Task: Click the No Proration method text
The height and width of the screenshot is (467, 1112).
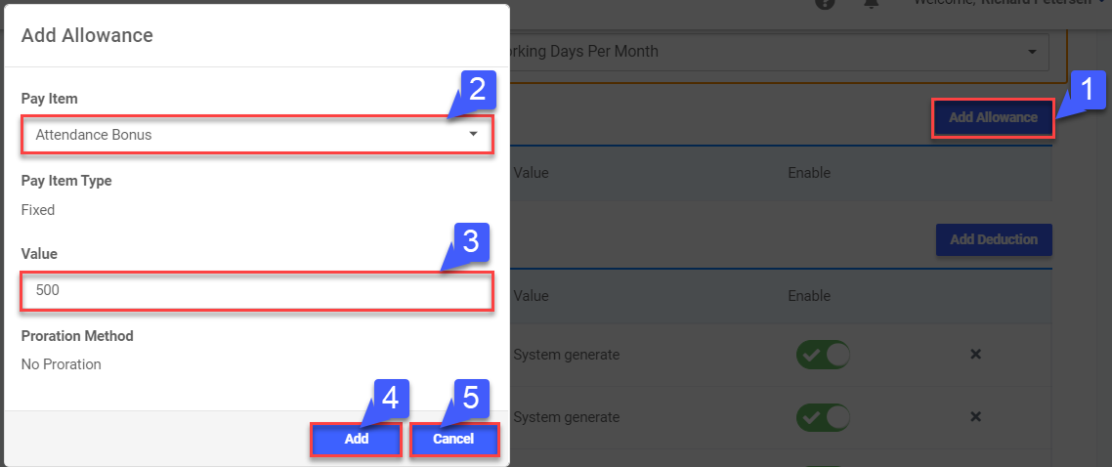Action: [x=61, y=364]
